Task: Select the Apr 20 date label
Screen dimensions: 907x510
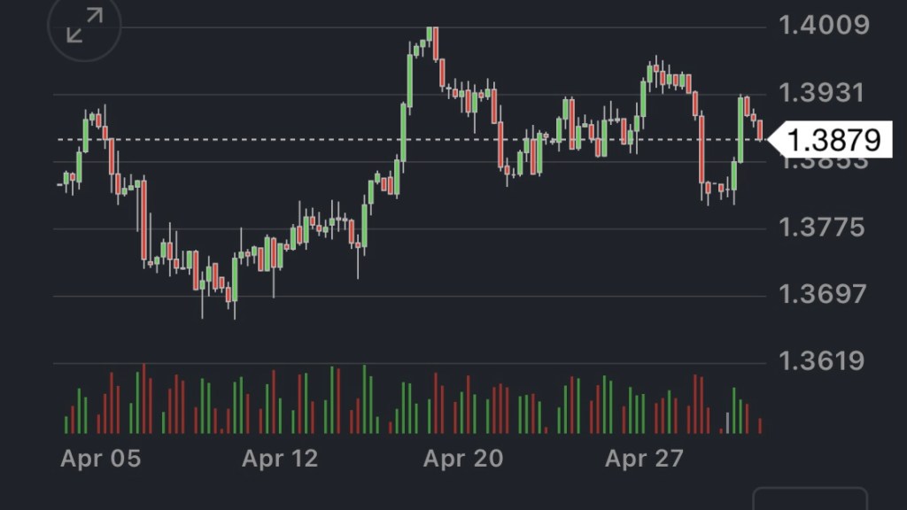Action: pos(462,459)
